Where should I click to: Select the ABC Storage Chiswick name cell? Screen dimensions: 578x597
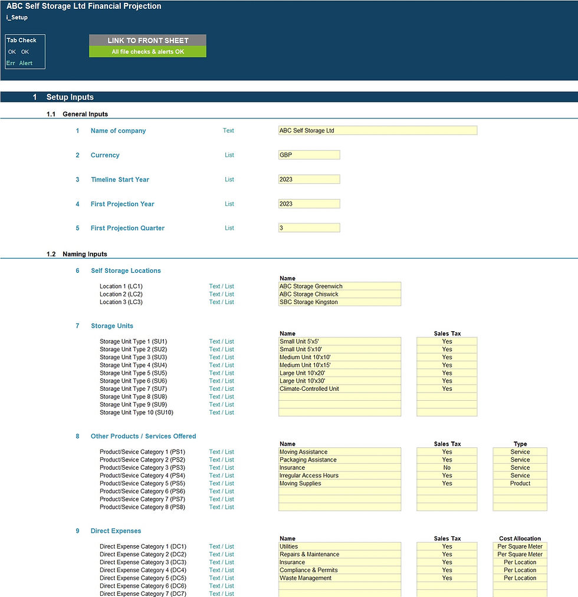click(340, 294)
